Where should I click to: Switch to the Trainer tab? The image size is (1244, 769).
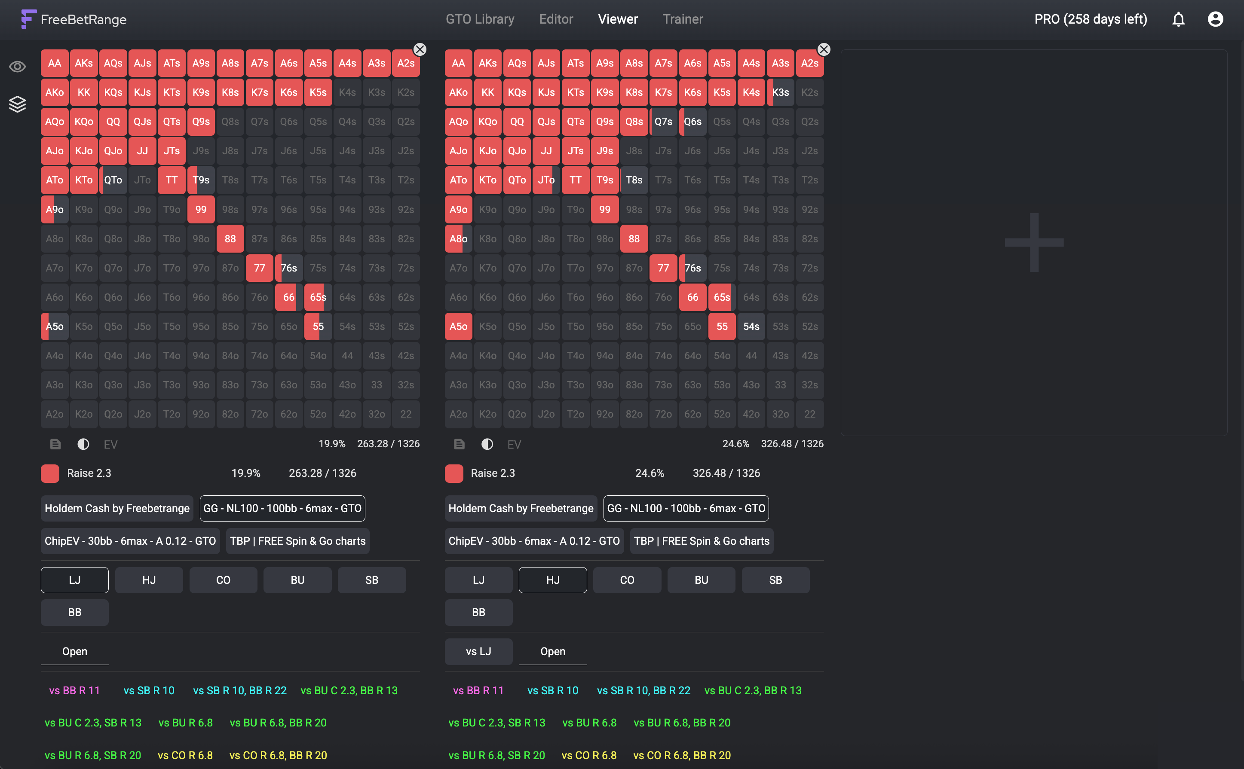coord(682,19)
